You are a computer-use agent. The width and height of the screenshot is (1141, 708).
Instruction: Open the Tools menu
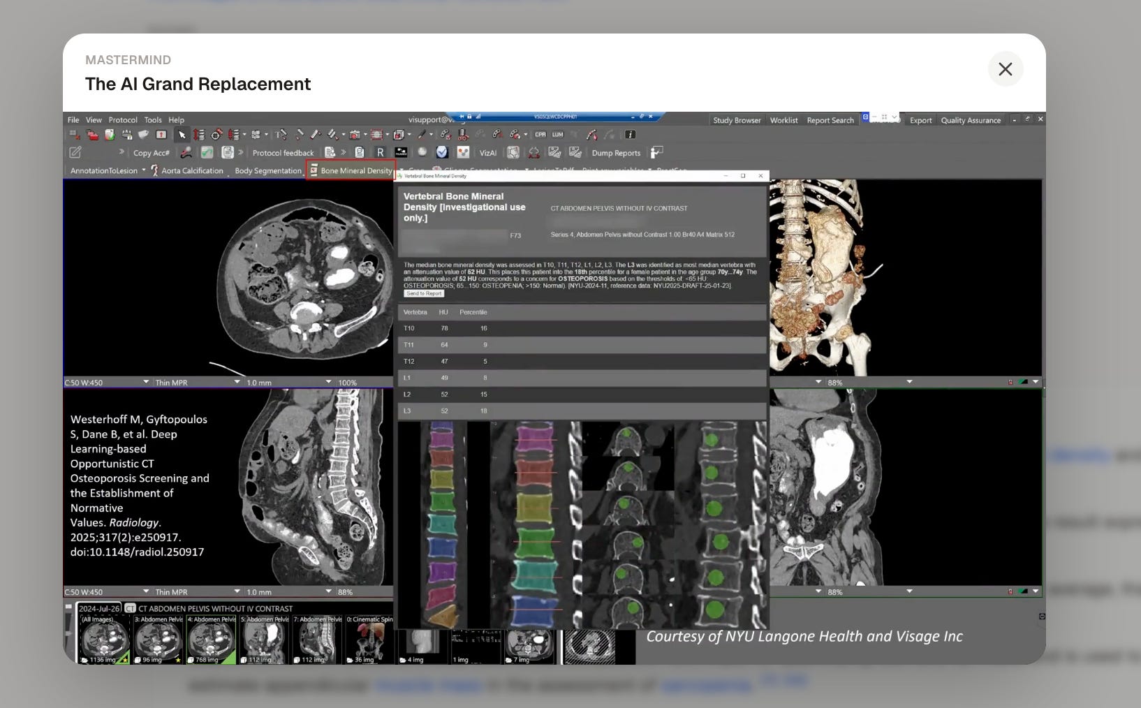pos(153,120)
